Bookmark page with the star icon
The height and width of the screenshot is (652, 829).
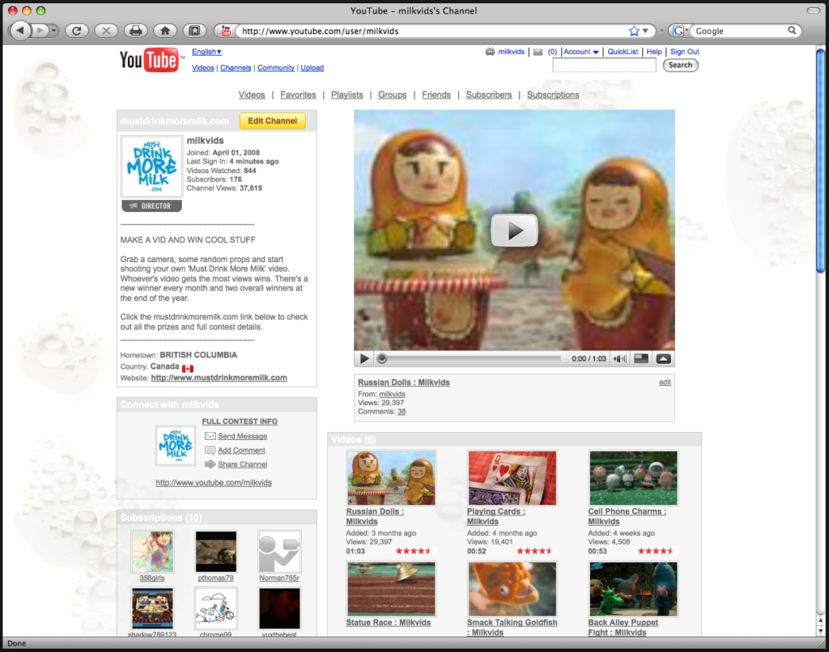[634, 31]
